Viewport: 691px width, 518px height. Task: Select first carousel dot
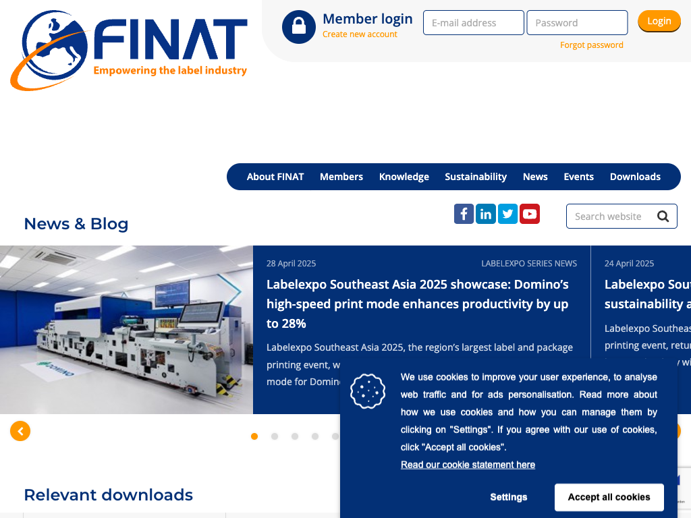coord(254,436)
